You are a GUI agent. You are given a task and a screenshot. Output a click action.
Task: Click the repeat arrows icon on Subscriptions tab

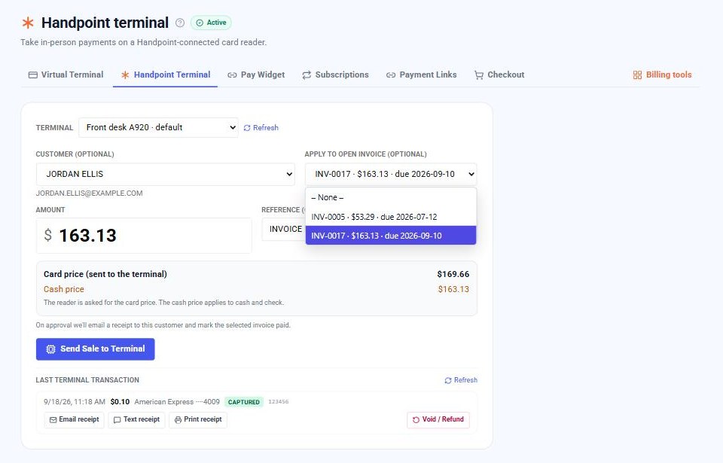[x=307, y=75]
